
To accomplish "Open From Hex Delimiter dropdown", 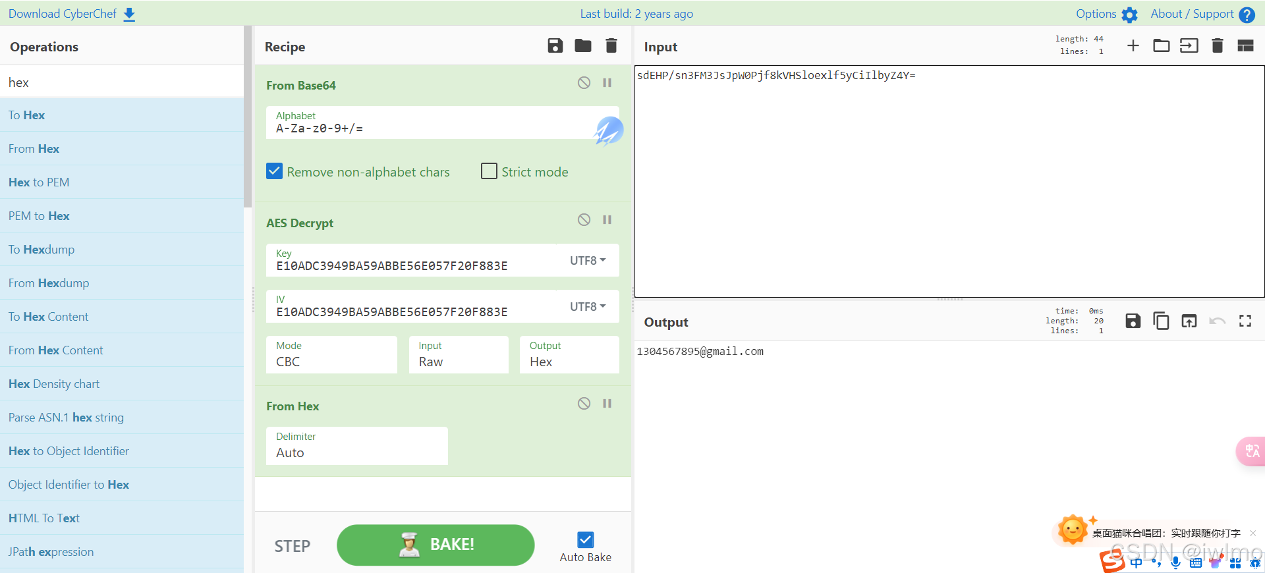I will pos(357,446).
